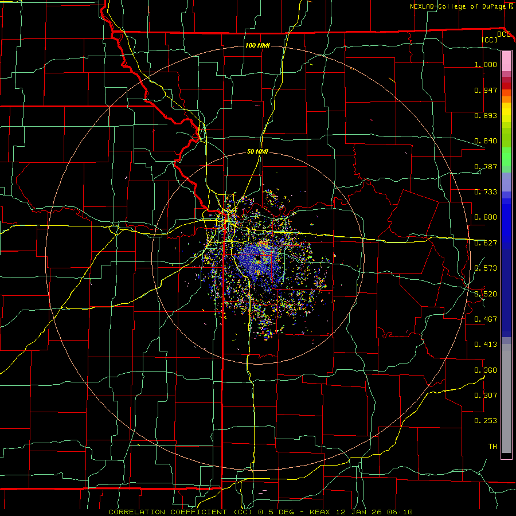516x516 pixels.
Task: Click the 0.360 legend value
Action: click(x=486, y=370)
